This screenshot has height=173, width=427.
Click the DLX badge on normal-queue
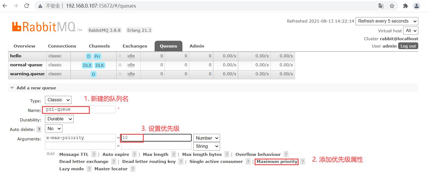click(87, 65)
